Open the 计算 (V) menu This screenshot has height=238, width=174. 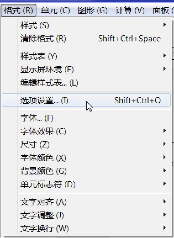click(x=130, y=10)
